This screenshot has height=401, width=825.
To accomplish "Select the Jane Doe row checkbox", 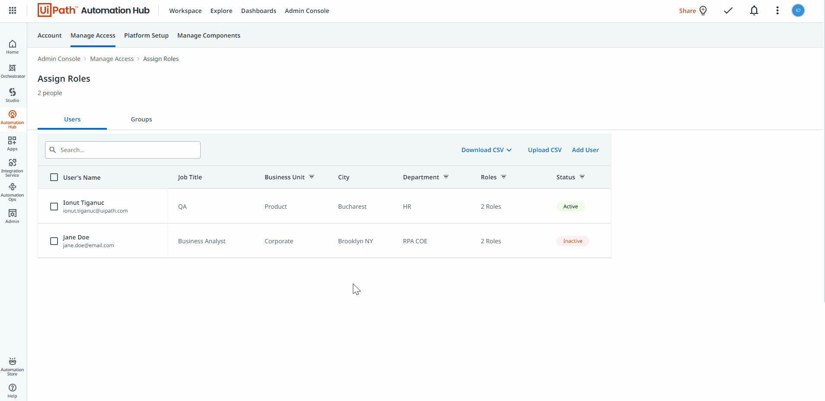I will 54,241.
